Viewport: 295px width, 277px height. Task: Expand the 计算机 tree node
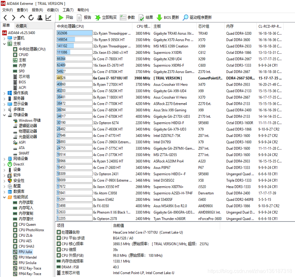click(4, 39)
